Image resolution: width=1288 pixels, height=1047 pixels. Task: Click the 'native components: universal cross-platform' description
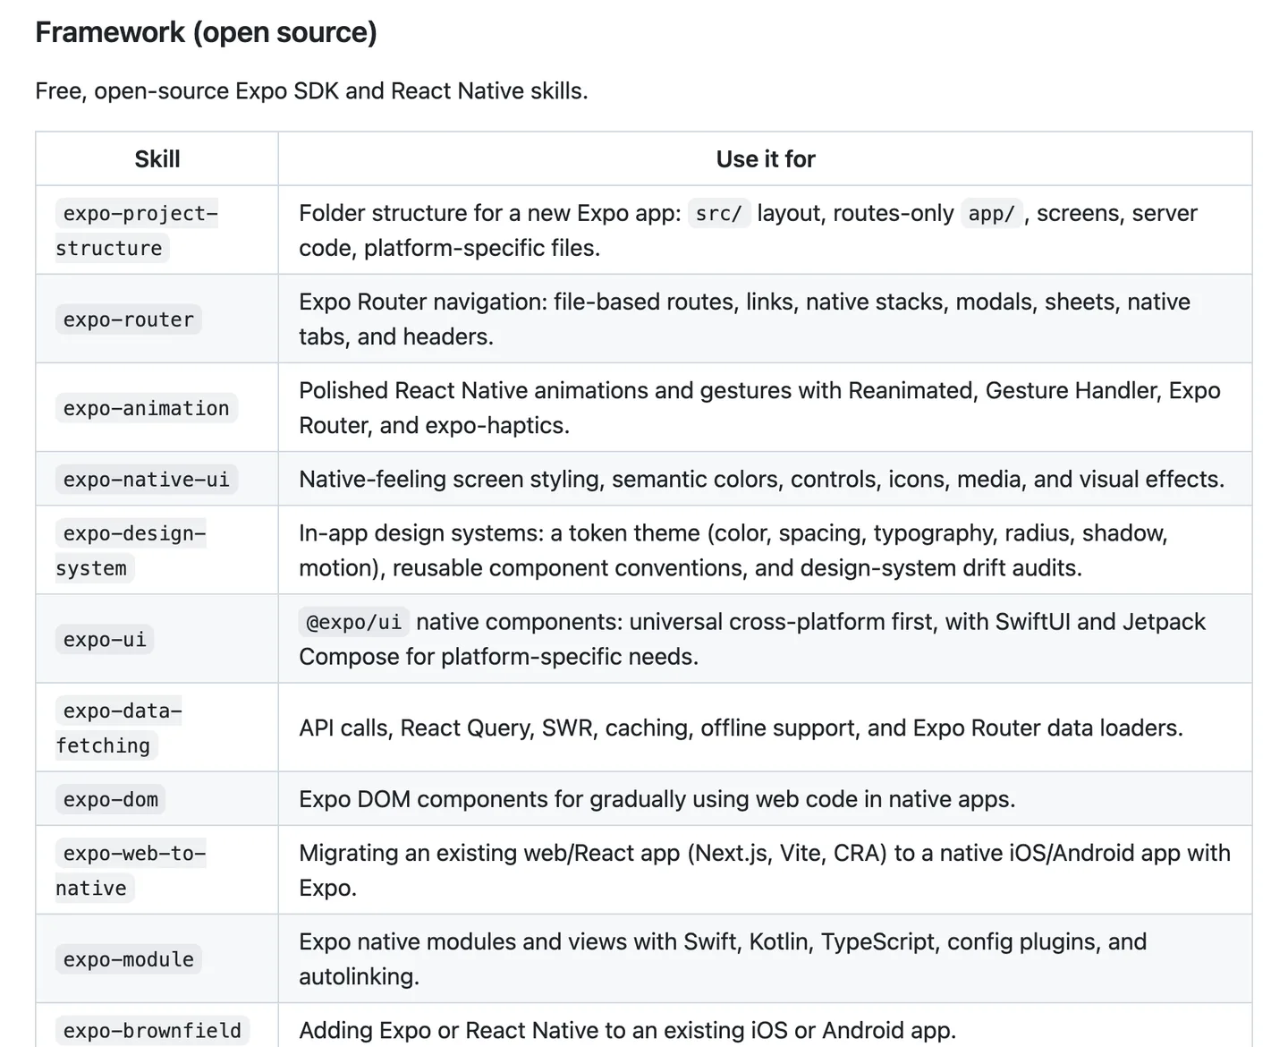tap(752, 638)
